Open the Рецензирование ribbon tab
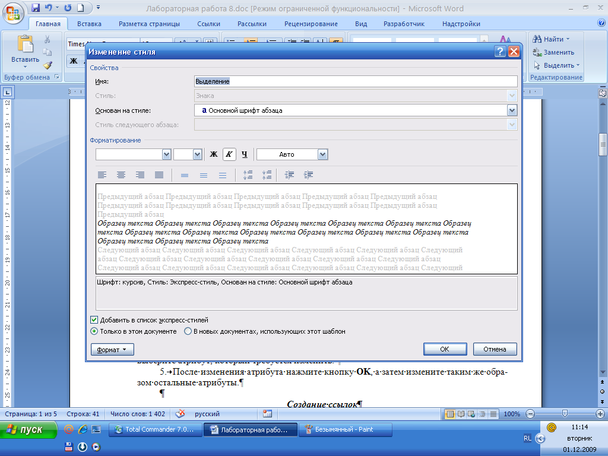This screenshot has width=608, height=456. (311, 24)
